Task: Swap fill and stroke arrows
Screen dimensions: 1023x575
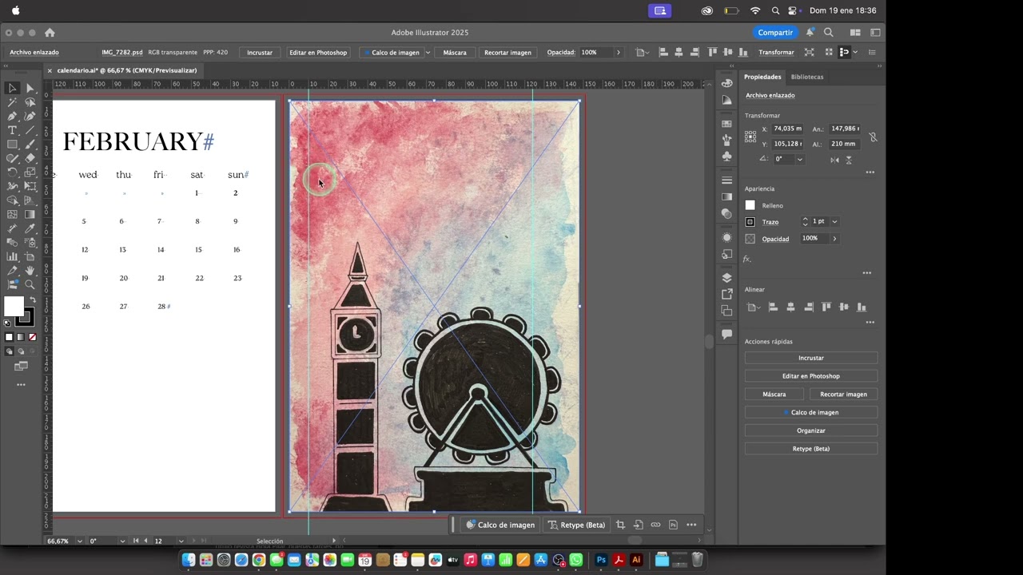Action: point(33,299)
